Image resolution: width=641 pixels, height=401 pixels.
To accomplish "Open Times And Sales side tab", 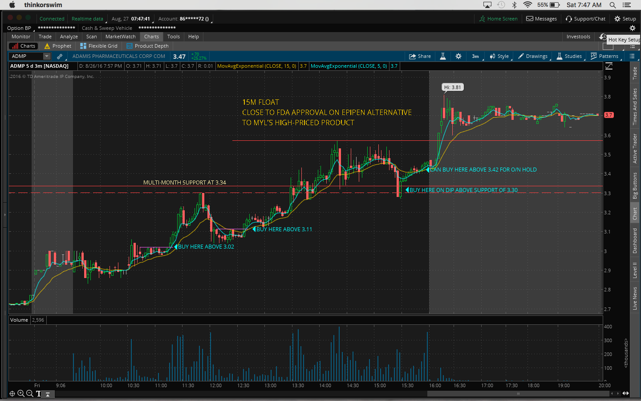I will (635, 106).
